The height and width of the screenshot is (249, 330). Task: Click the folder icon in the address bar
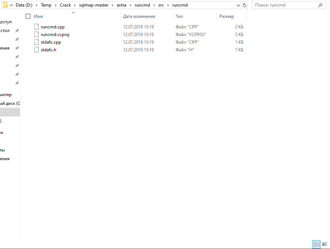(x=5, y=5)
